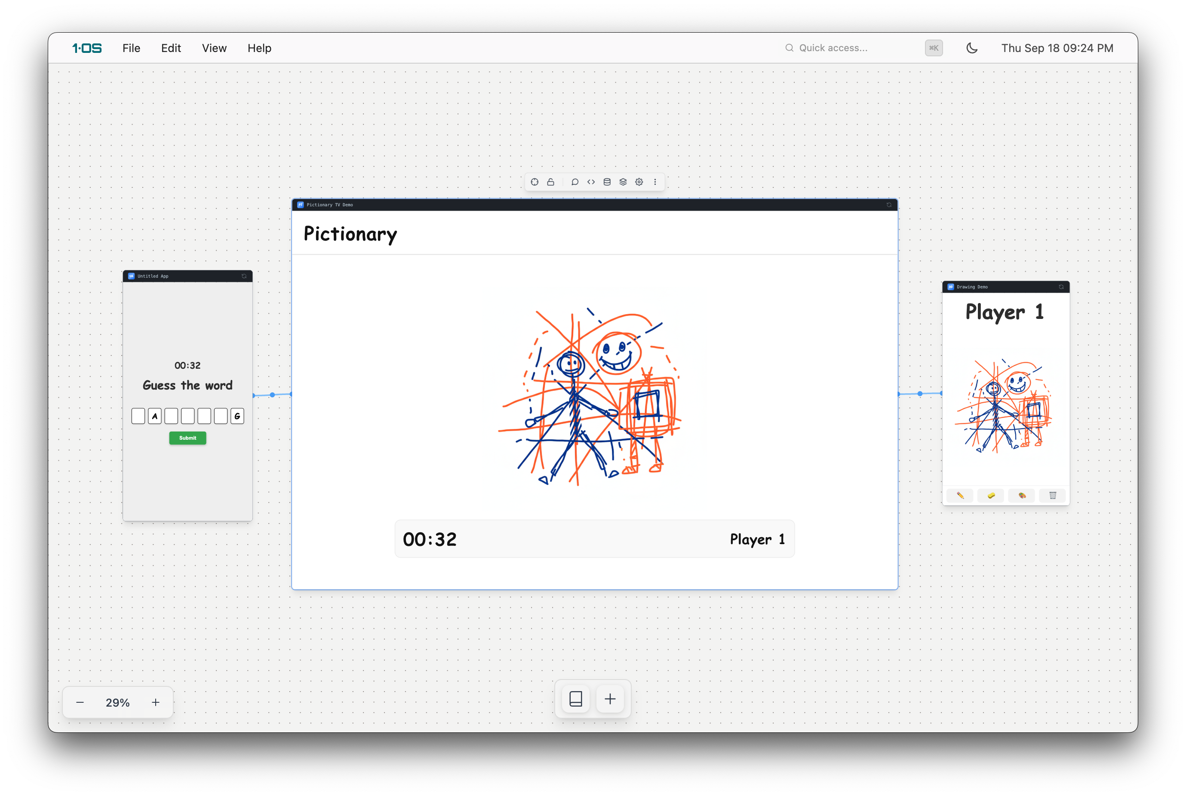The height and width of the screenshot is (796, 1186).
Task: Click the zoom out minus button
Action: [x=80, y=702]
